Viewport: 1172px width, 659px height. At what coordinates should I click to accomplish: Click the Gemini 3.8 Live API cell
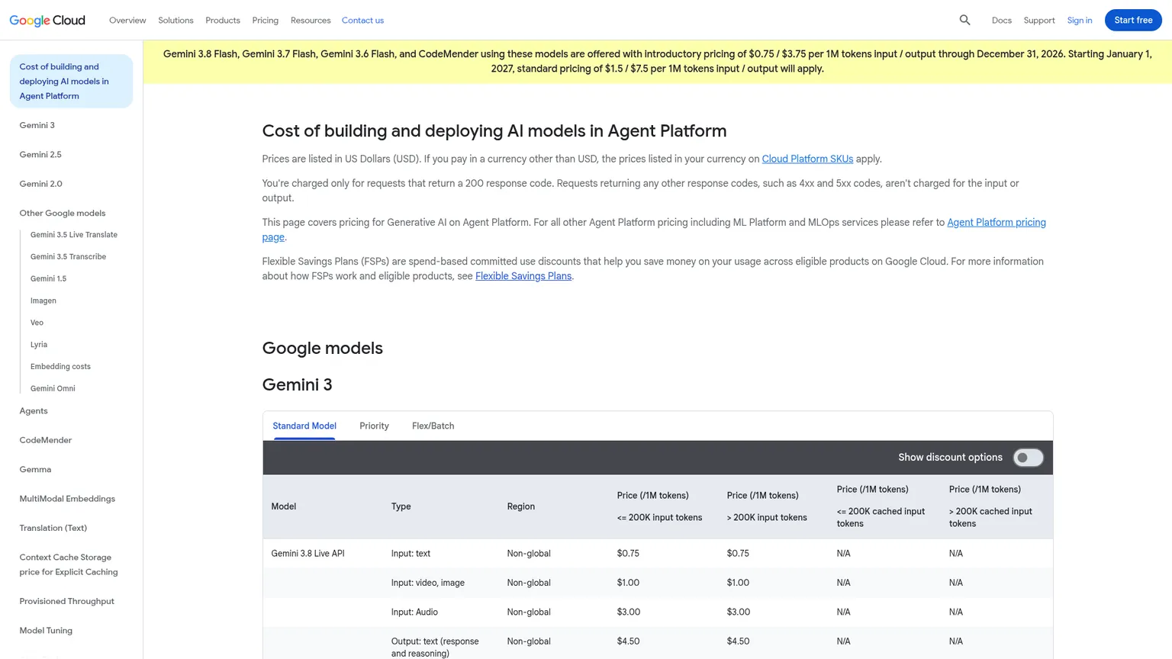click(308, 554)
